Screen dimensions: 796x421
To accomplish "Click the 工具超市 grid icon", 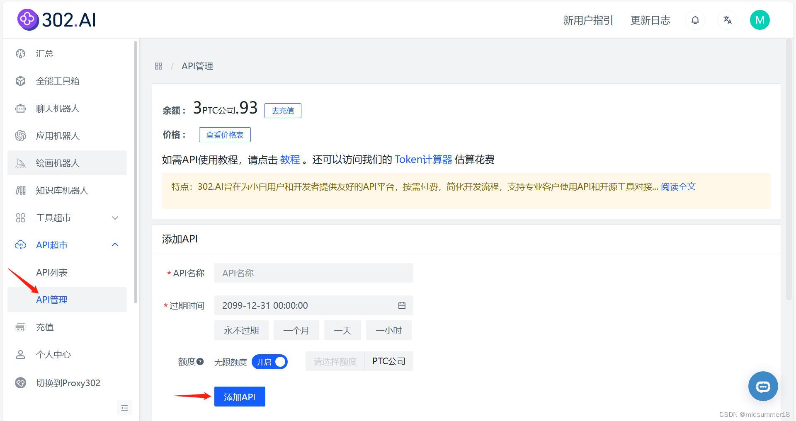I will click(20, 218).
